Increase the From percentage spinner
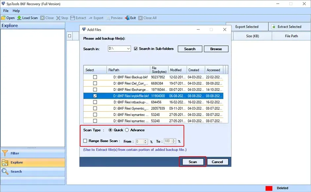The width and height of the screenshot is (311, 192). [145, 140]
